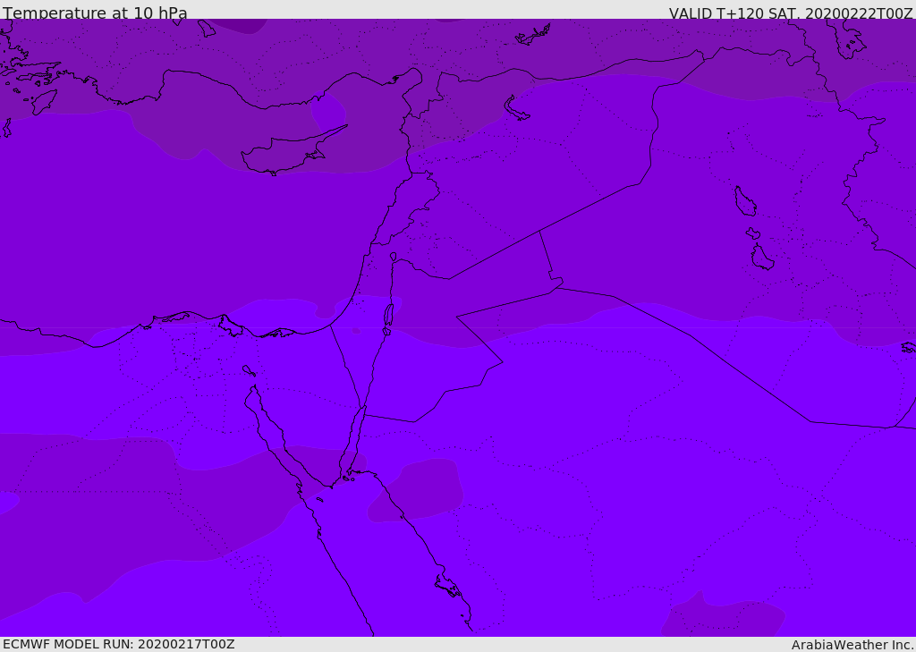Click the southernmost lake outline in Iraq

[x=761, y=258]
